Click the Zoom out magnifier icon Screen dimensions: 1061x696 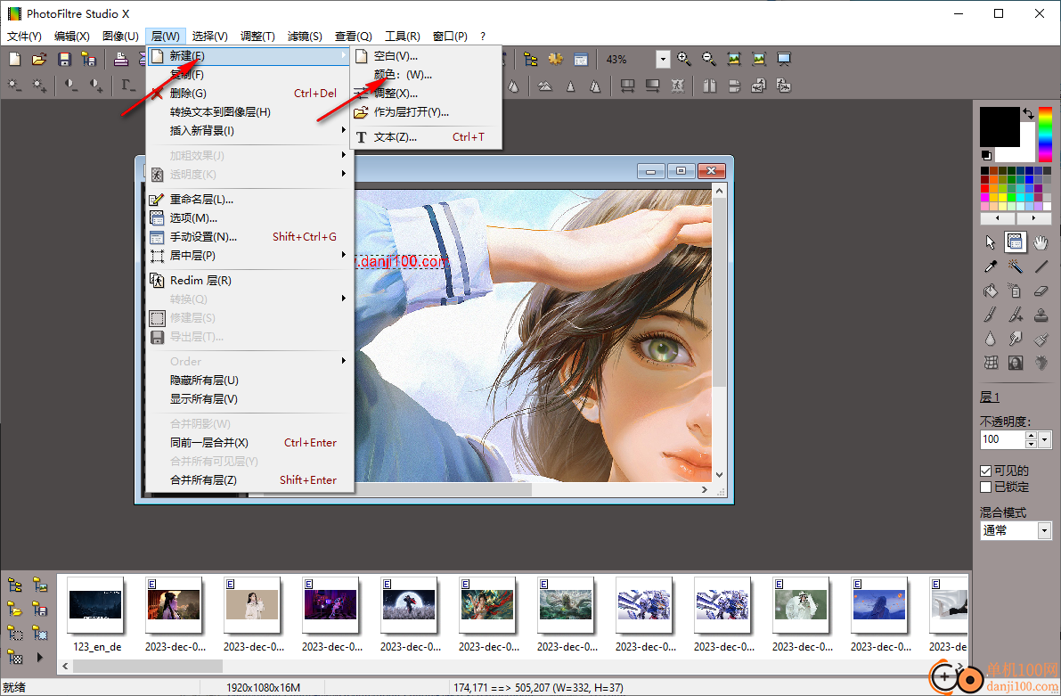tap(708, 60)
